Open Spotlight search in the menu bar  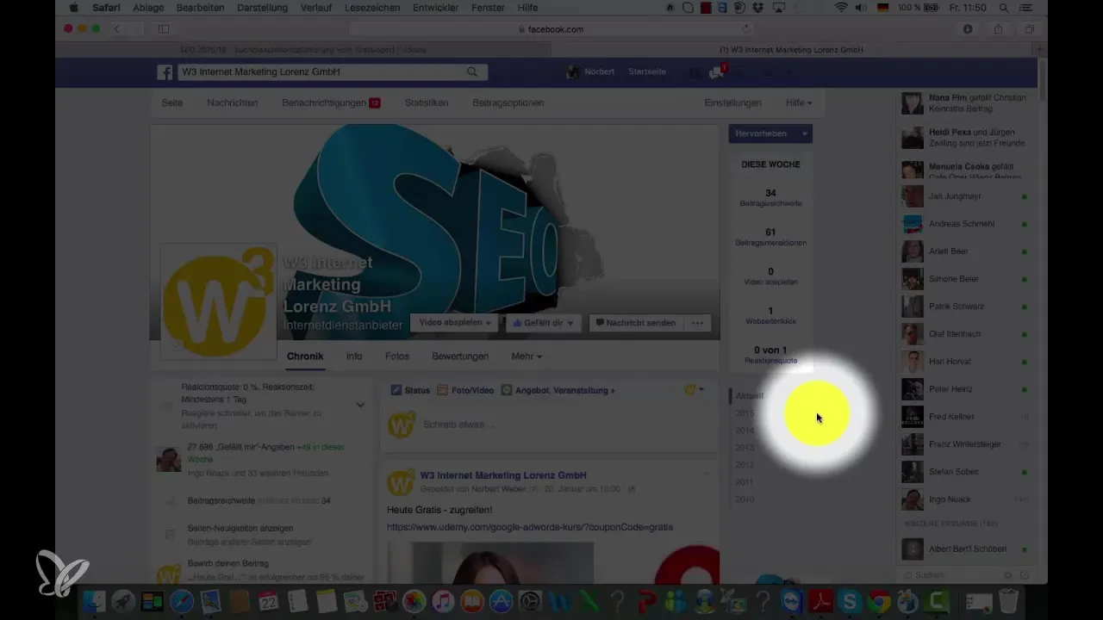pyautogui.click(x=1005, y=8)
